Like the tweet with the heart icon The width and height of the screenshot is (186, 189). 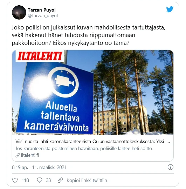pyautogui.click(x=15, y=180)
